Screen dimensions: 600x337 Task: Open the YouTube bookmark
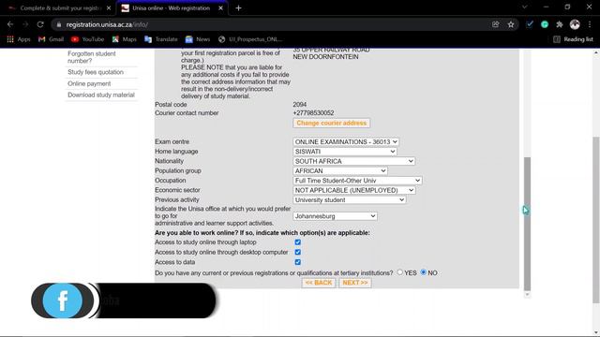click(87, 39)
